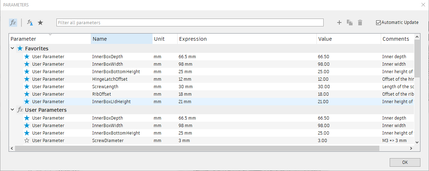Click the fx icon beside User Parameters
Screen dimensions: 429x171
point(20,110)
